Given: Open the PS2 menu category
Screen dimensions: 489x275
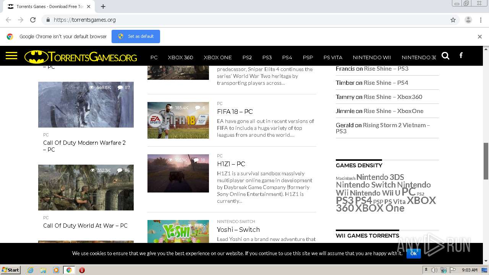Looking at the screenshot, I should [247, 57].
